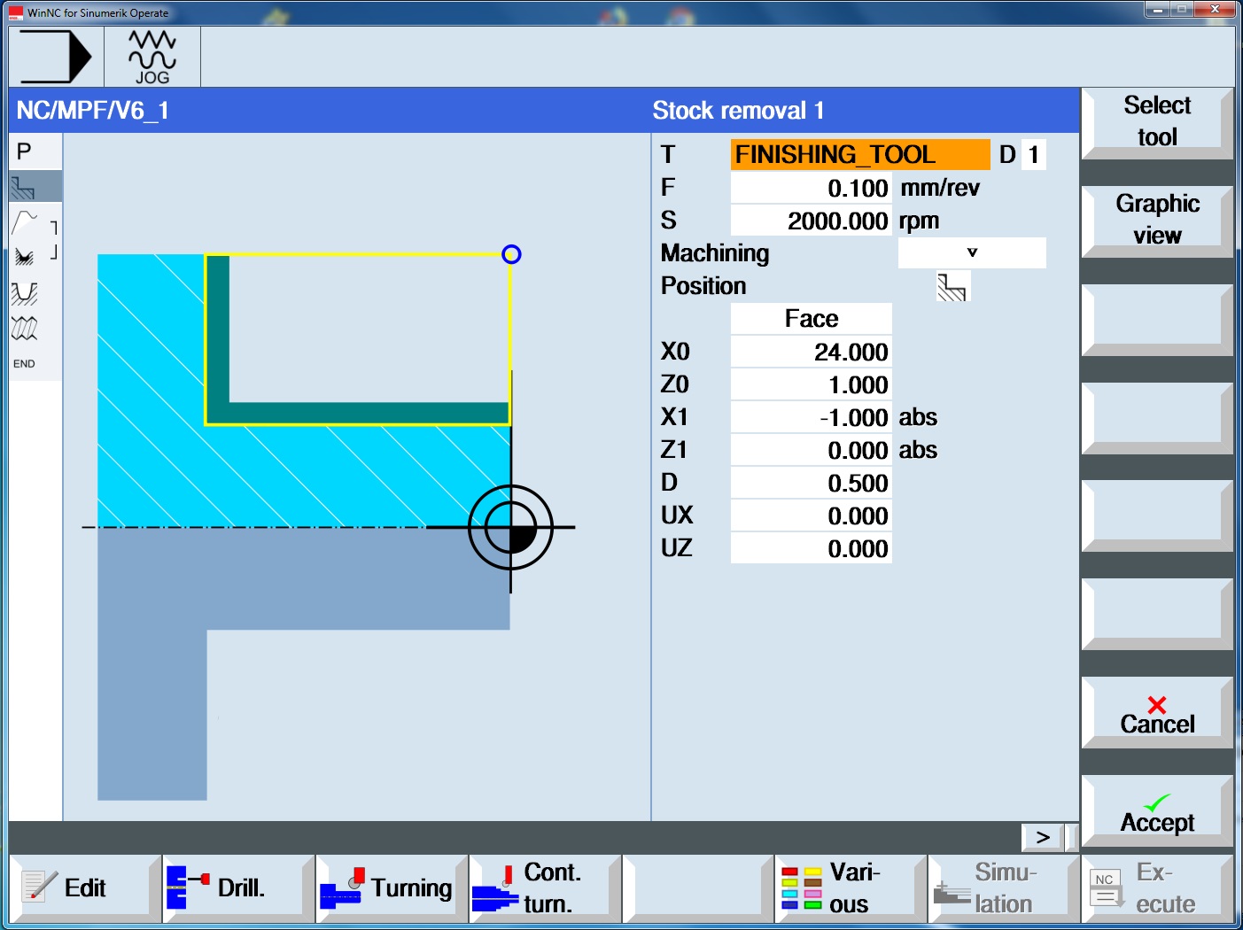Image resolution: width=1243 pixels, height=930 pixels.
Task: Click the Z1 0.000 value field
Action: [x=811, y=450]
